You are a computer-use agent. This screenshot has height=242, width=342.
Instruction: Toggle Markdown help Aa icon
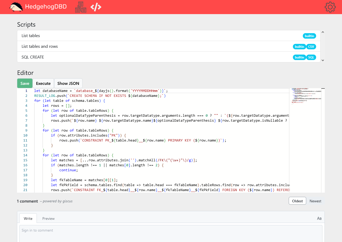[x=319, y=218]
